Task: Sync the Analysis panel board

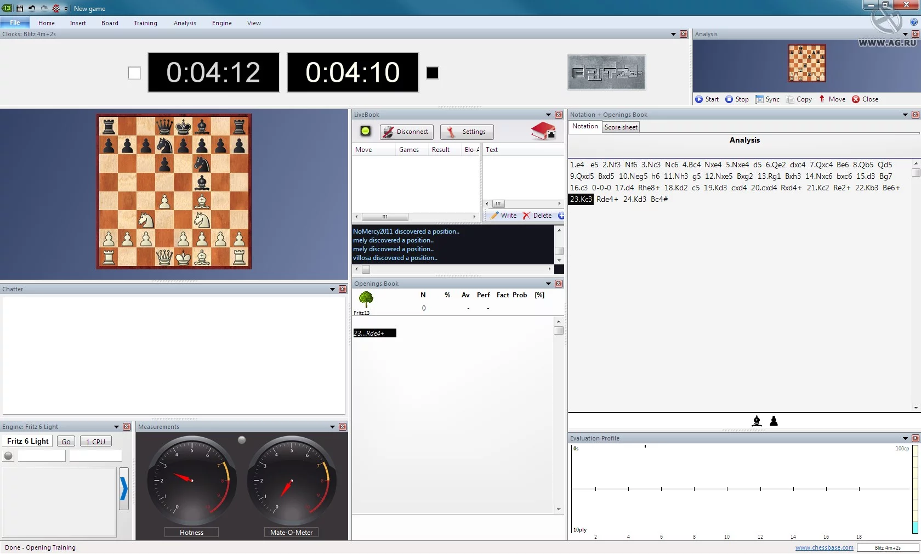Action: (768, 99)
